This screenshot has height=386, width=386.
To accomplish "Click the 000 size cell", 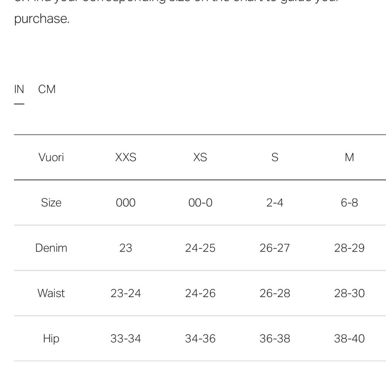I will tap(125, 203).
